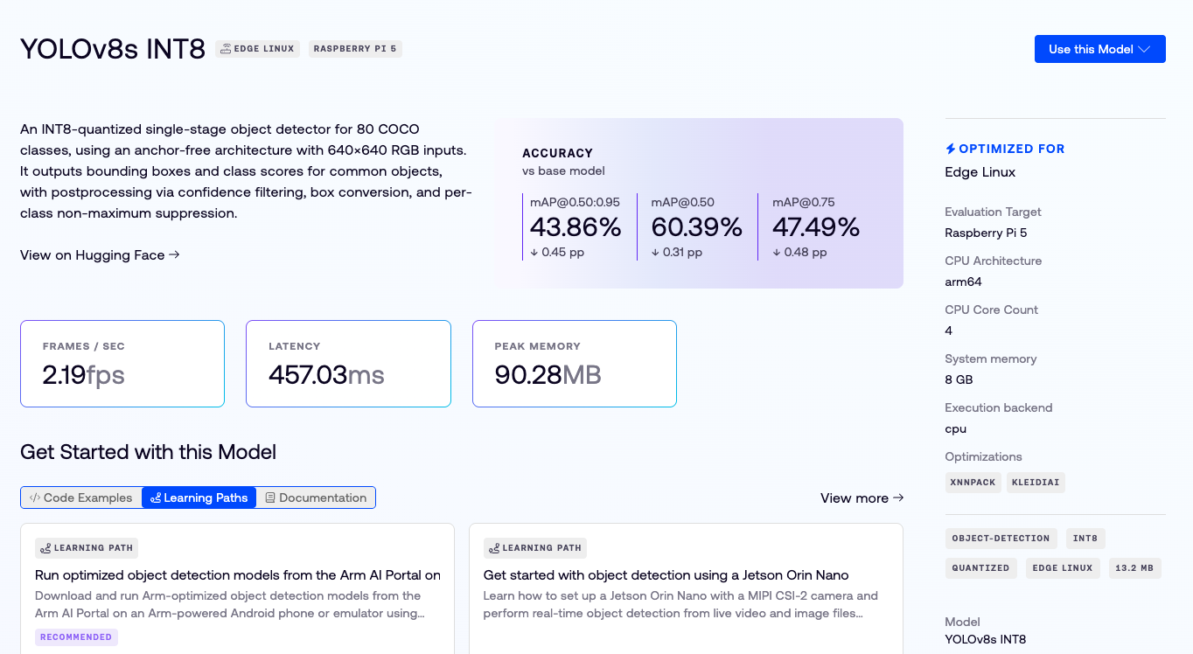Click the Documentation tab page icon
1193x654 pixels.
click(x=270, y=497)
